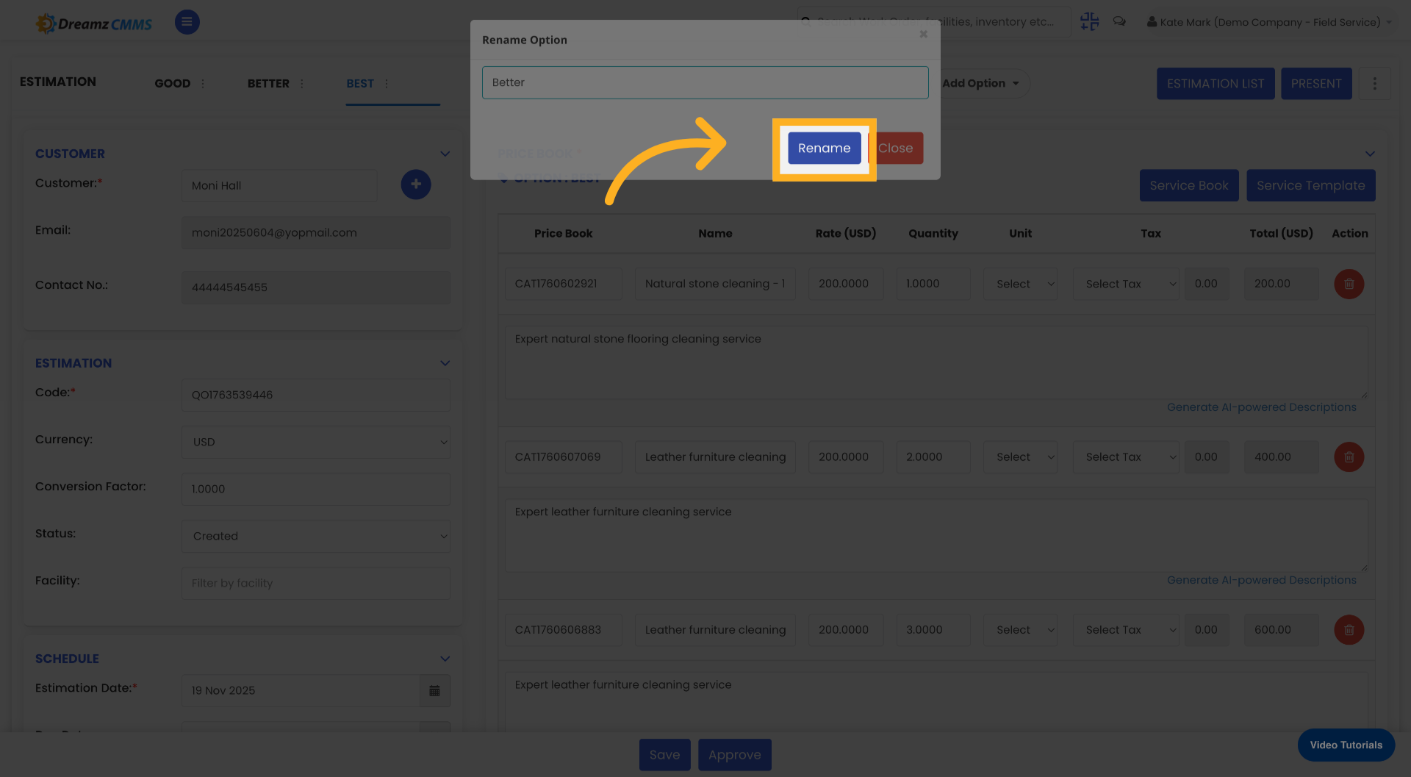The height and width of the screenshot is (777, 1411).
Task: Switch to the BEST option tab
Action: 360,84
